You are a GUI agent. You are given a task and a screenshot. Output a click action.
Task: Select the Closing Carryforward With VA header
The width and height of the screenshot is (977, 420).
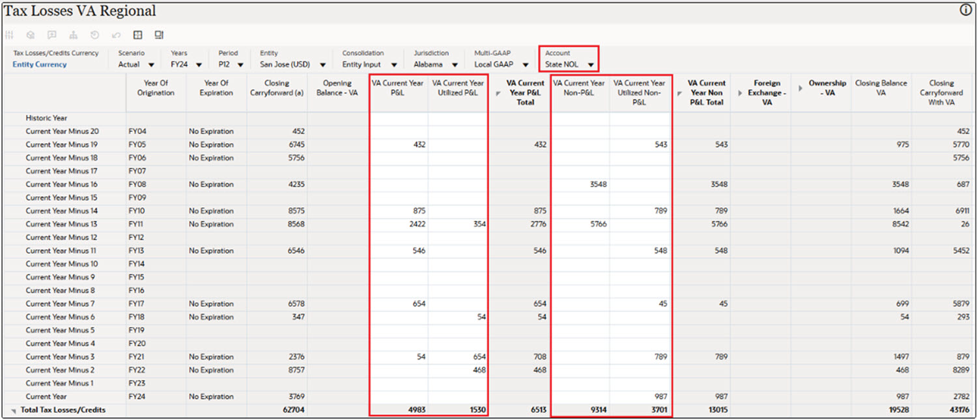[941, 92]
